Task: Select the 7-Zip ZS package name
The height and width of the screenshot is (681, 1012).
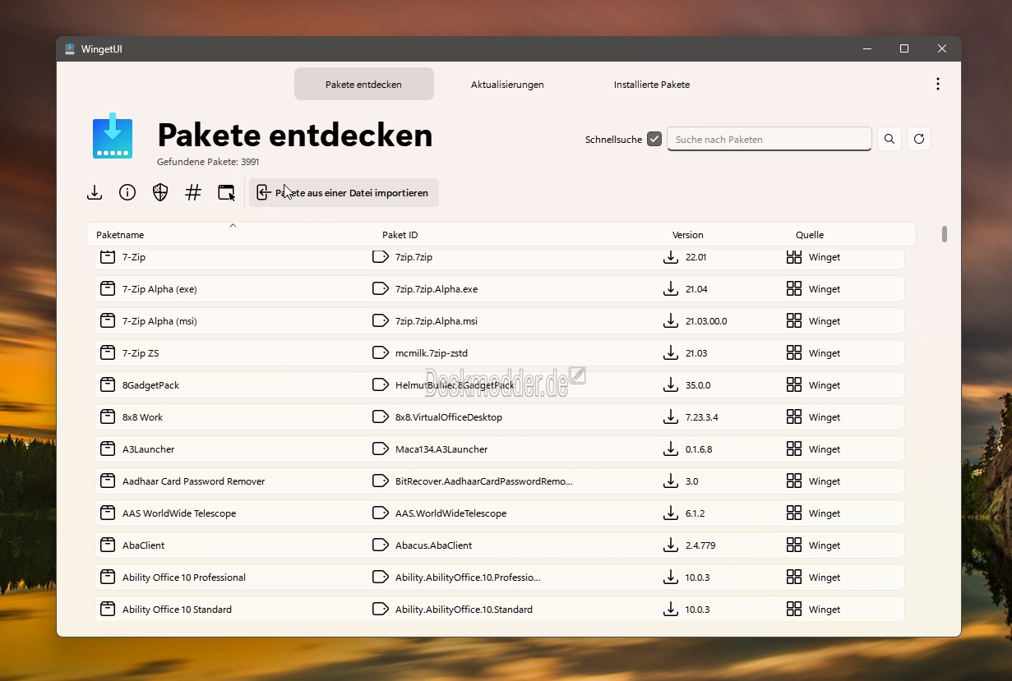Action: click(141, 353)
